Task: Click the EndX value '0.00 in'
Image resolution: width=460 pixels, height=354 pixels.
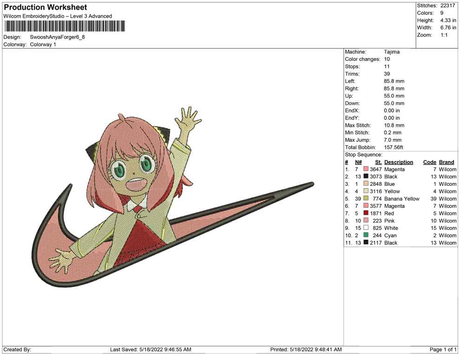Action: pos(392,111)
